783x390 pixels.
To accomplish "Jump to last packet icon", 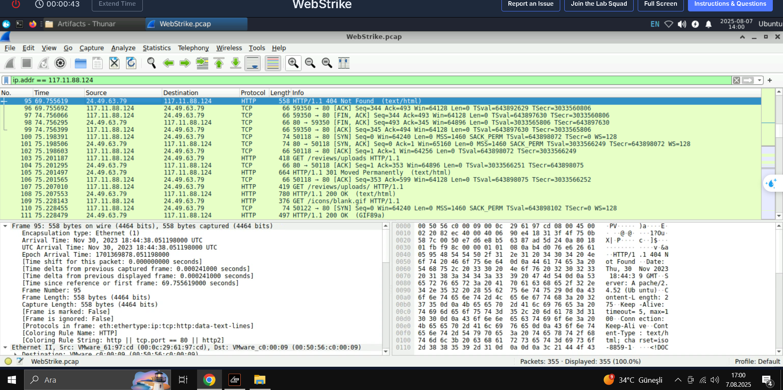I will tap(235, 63).
